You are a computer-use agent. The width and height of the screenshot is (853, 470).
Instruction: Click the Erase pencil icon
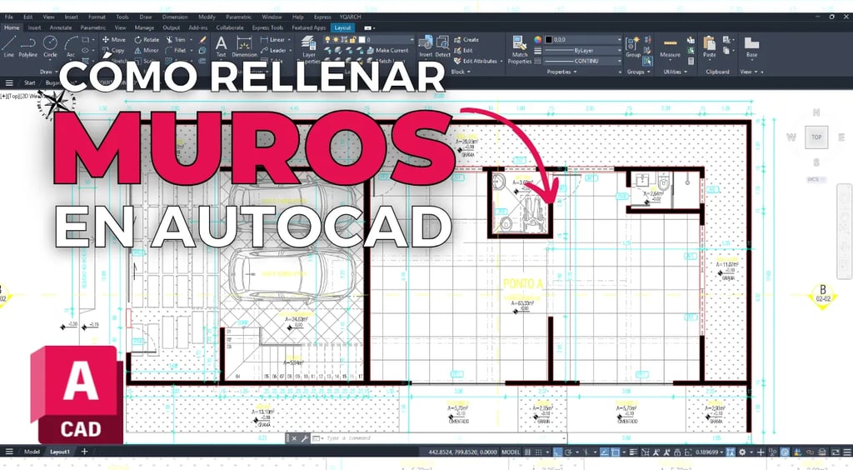[x=202, y=40]
